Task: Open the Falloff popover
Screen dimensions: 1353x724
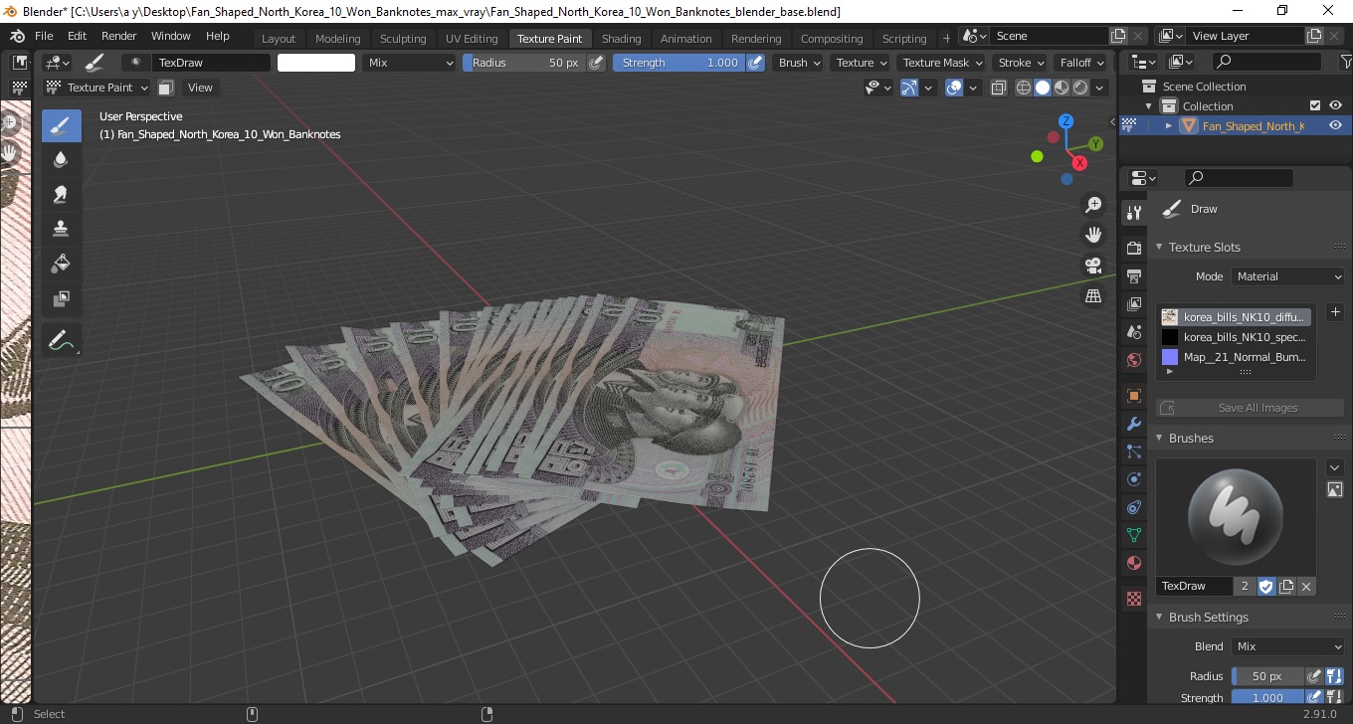Action: pos(1081,63)
